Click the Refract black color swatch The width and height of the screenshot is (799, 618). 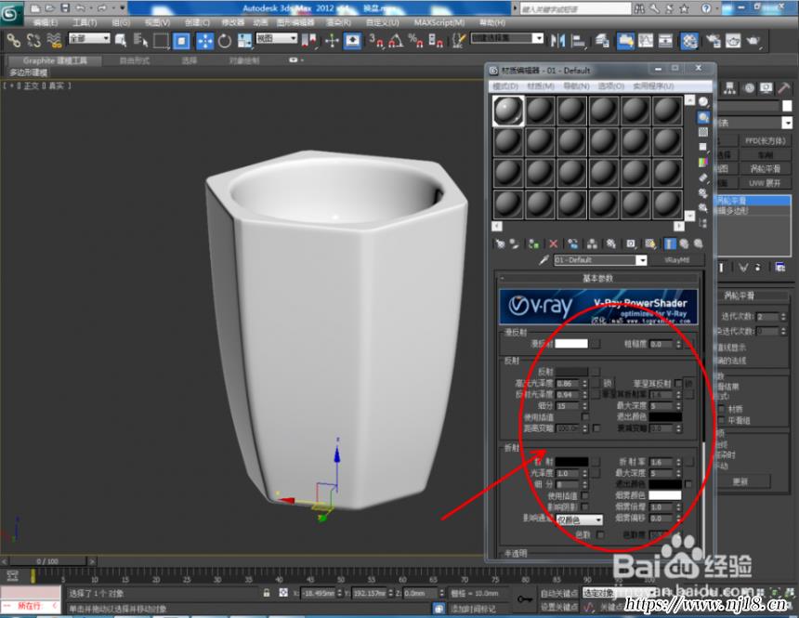point(571,462)
